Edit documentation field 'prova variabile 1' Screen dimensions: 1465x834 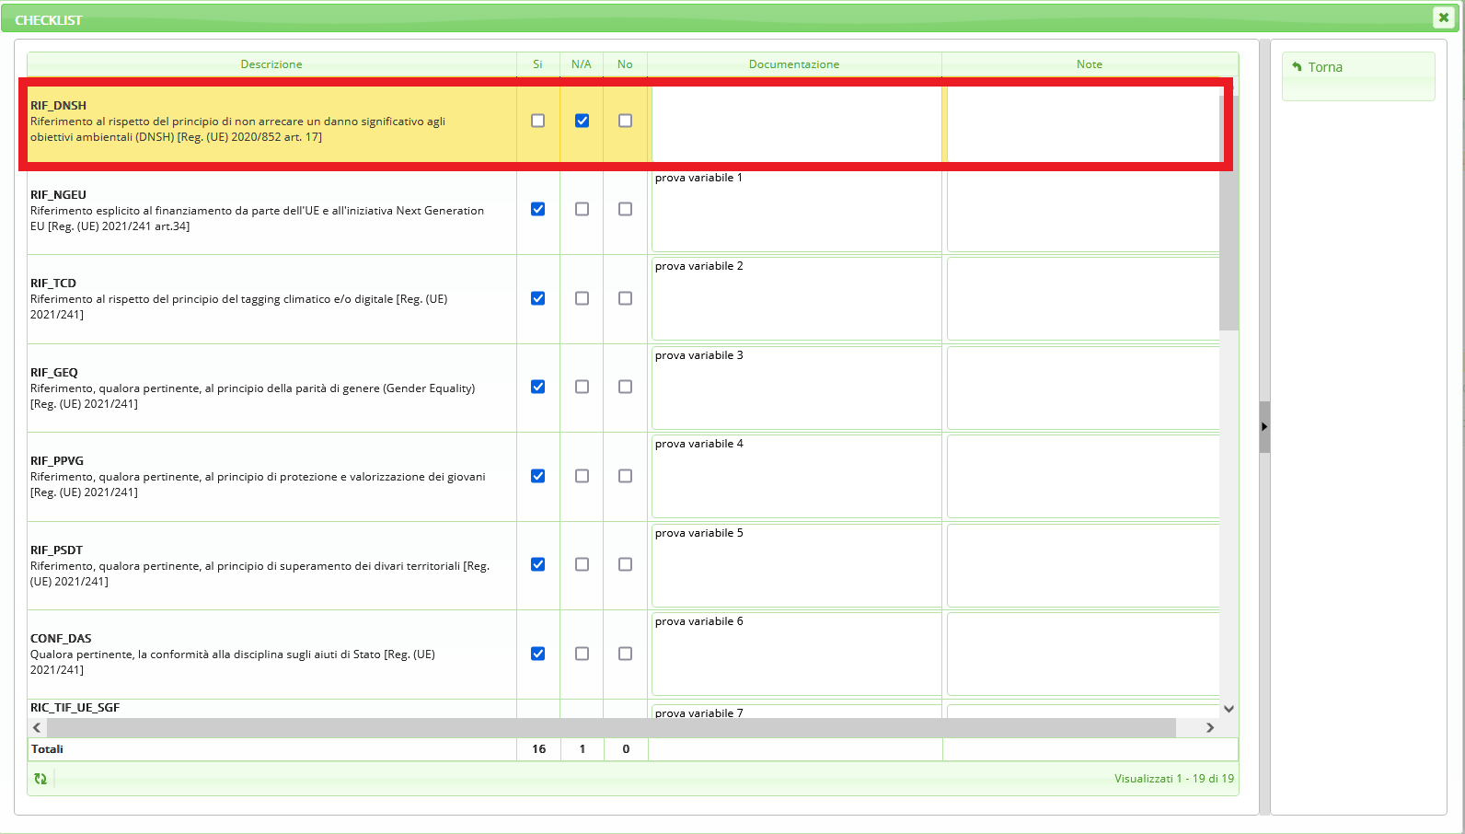click(795, 210)
